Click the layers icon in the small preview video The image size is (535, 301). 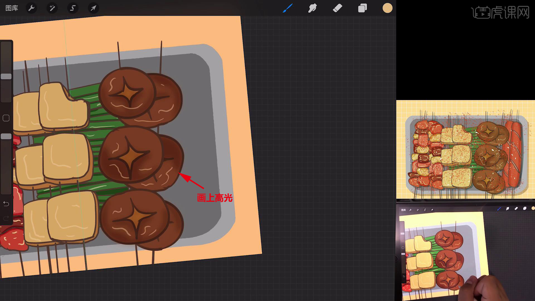(x=525, y=208)
